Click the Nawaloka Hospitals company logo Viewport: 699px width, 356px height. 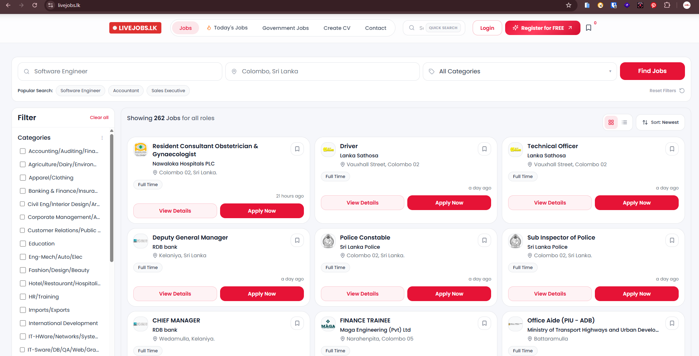141,150
